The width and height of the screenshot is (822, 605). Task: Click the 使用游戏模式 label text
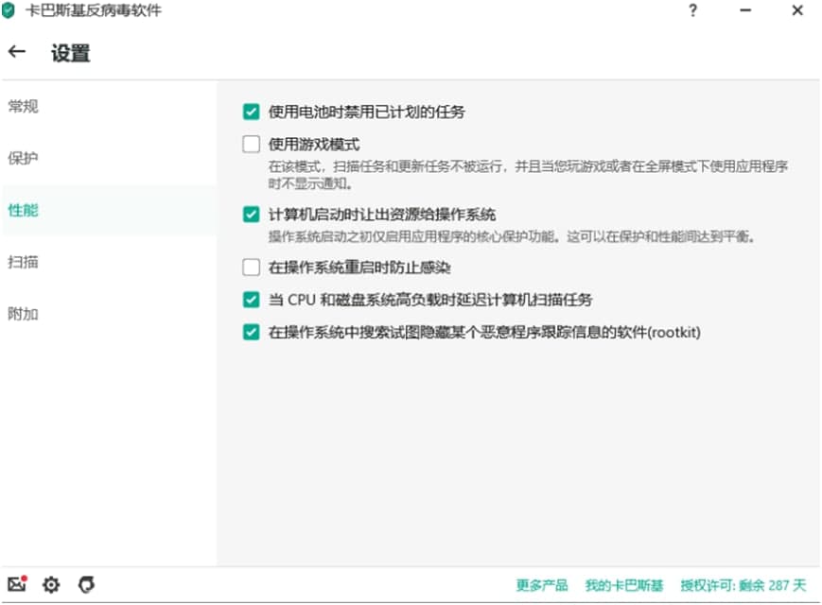tap(314, 144)
